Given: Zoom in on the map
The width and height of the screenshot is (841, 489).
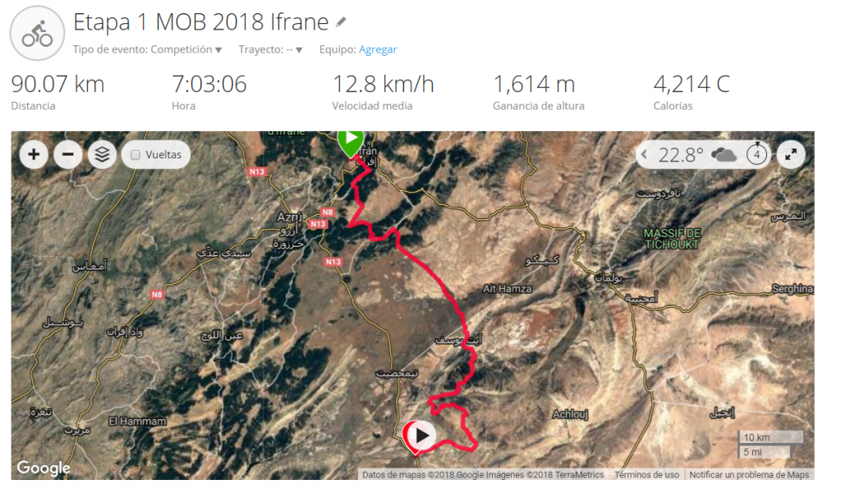Looking at the screenshot, I should click(x=34, y=155).
